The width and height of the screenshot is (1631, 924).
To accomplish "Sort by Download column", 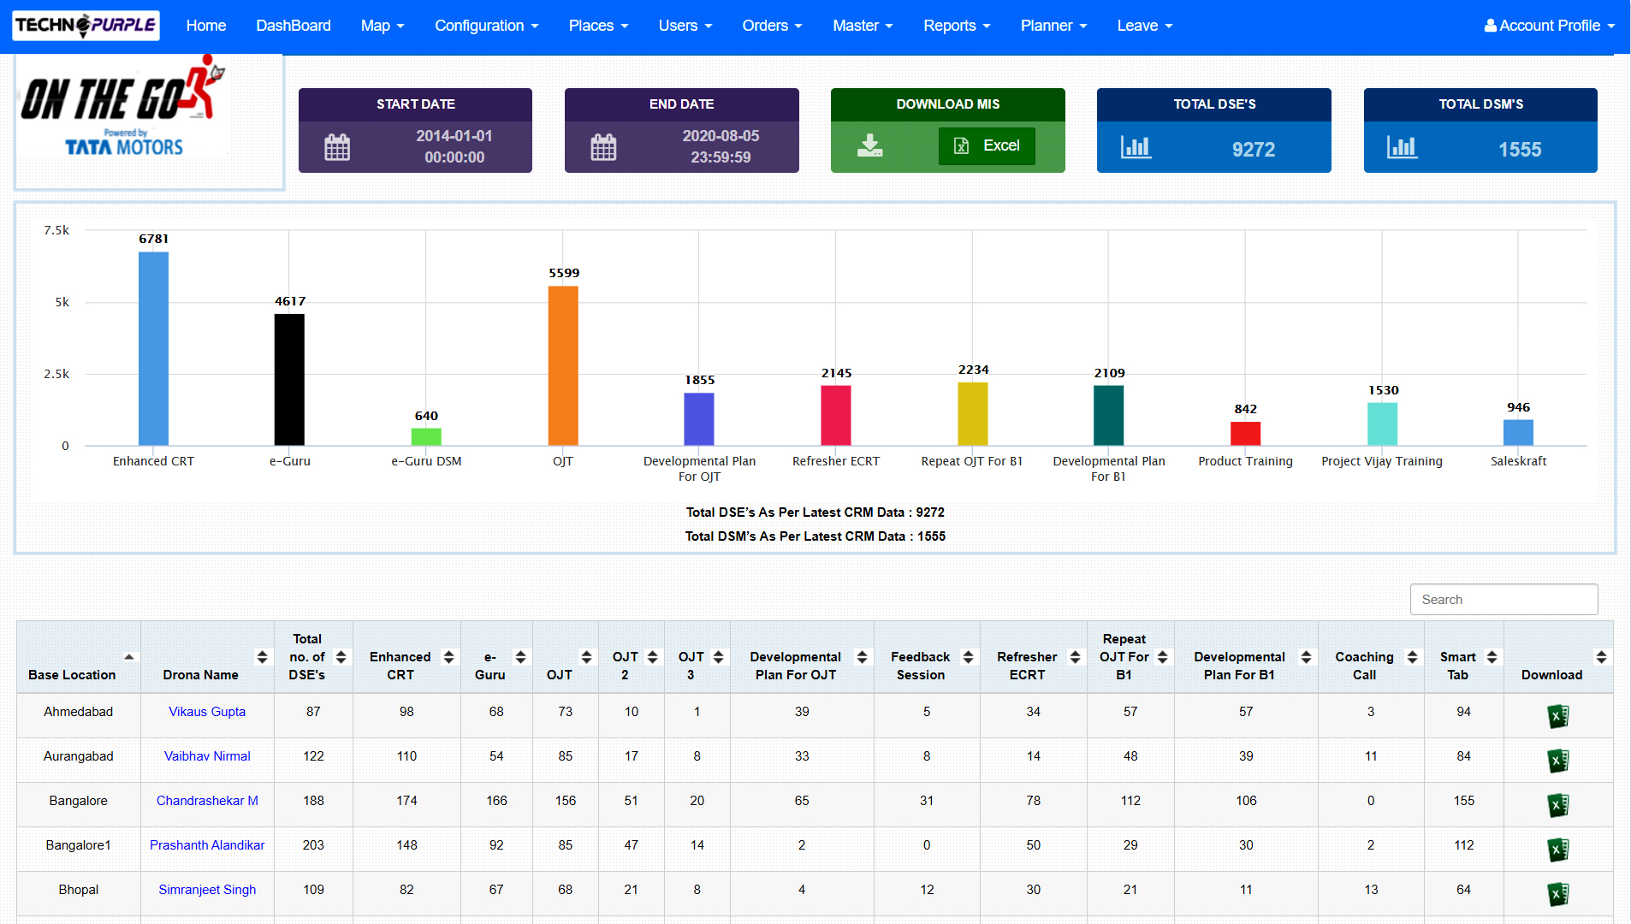I will click(1601, 657).
